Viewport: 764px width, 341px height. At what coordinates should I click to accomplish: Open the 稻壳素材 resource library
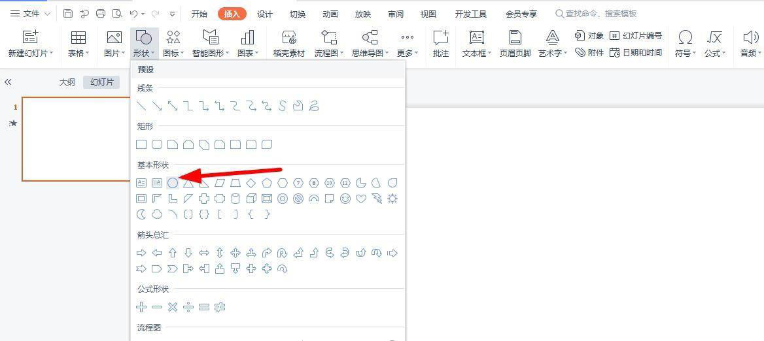289,43
